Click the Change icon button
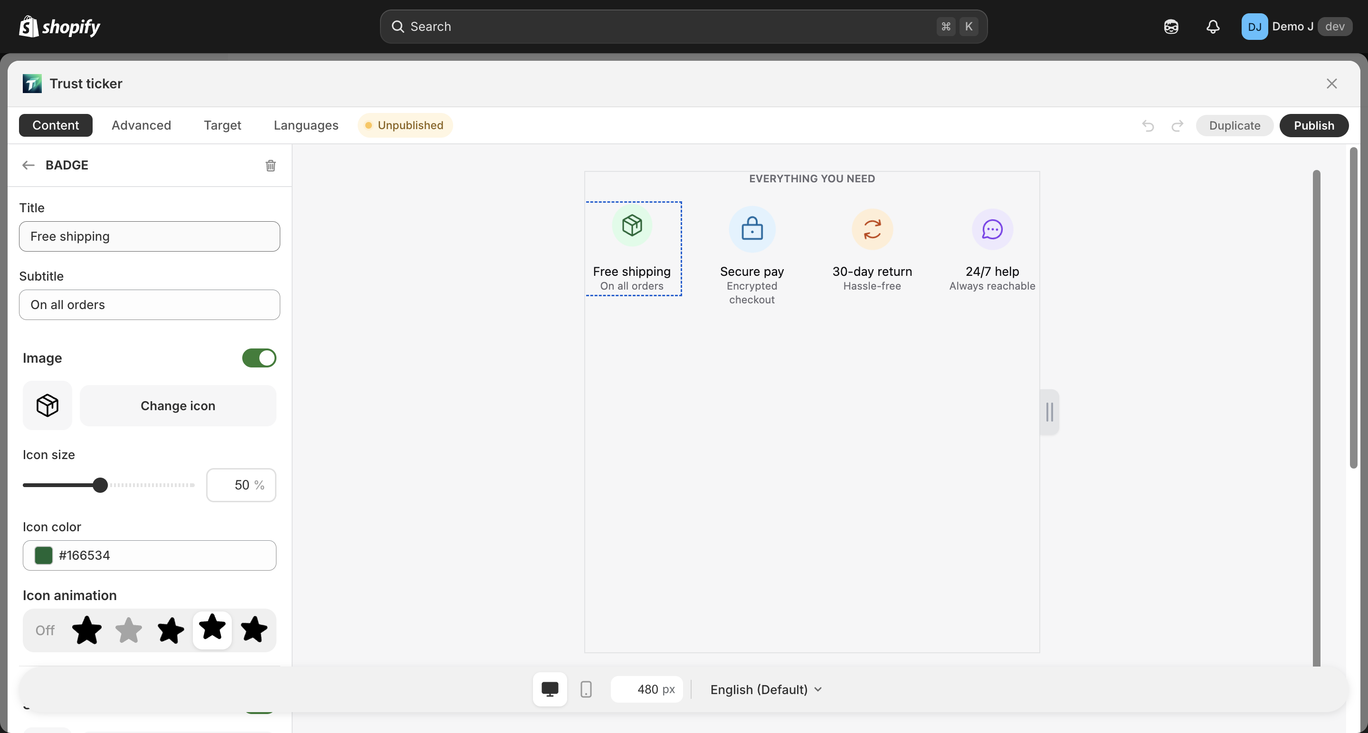 (x=178, y=405)
